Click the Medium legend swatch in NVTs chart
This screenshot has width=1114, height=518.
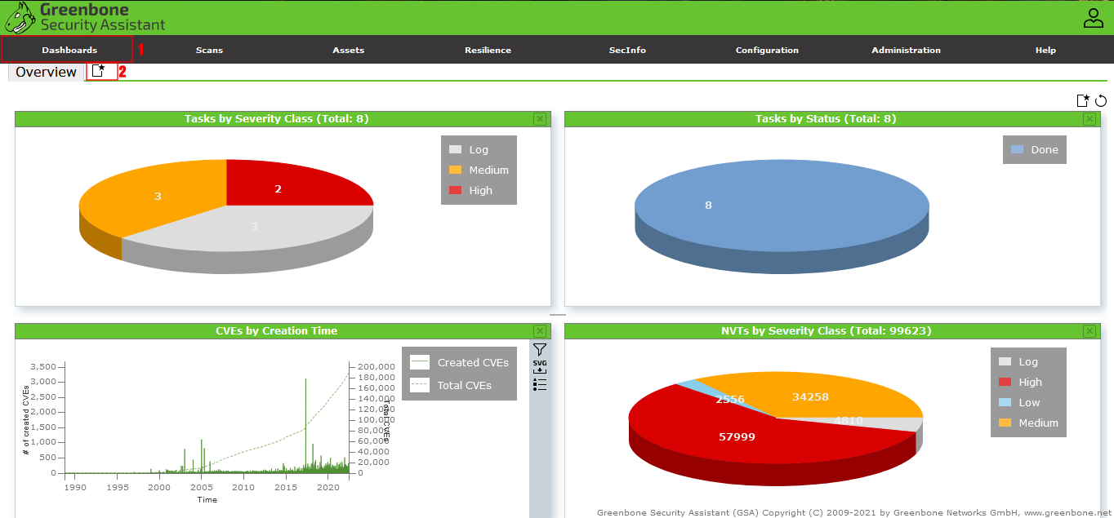pyautogui.click(x=1005, y=423)
